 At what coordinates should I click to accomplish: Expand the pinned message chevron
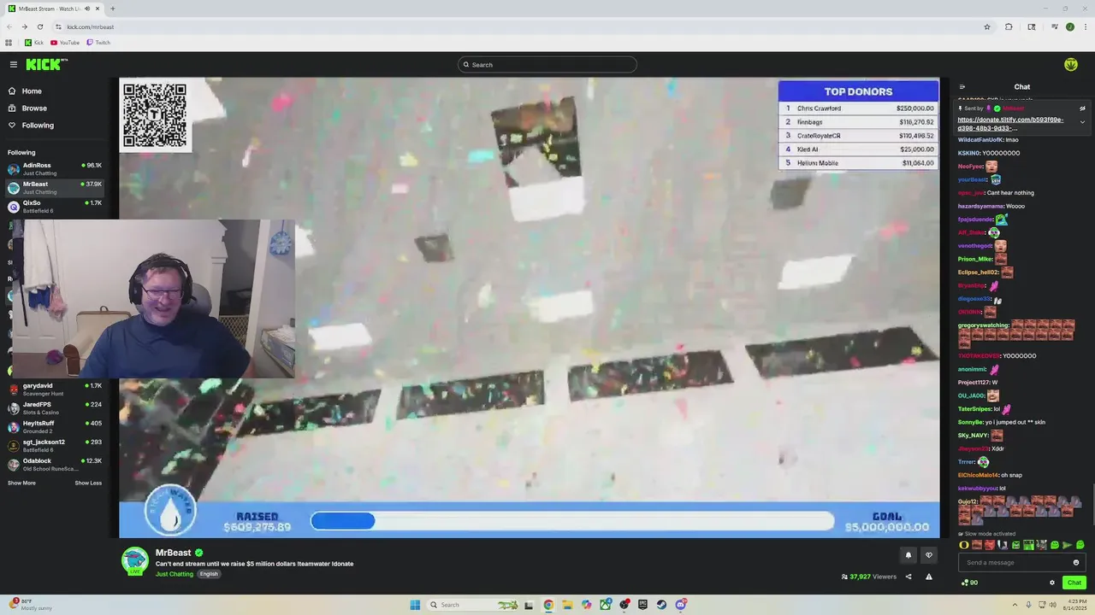[1082, 122]
